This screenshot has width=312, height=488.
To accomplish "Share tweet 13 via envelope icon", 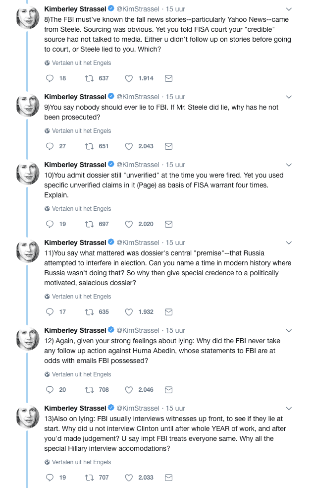I will click(168, 478).
